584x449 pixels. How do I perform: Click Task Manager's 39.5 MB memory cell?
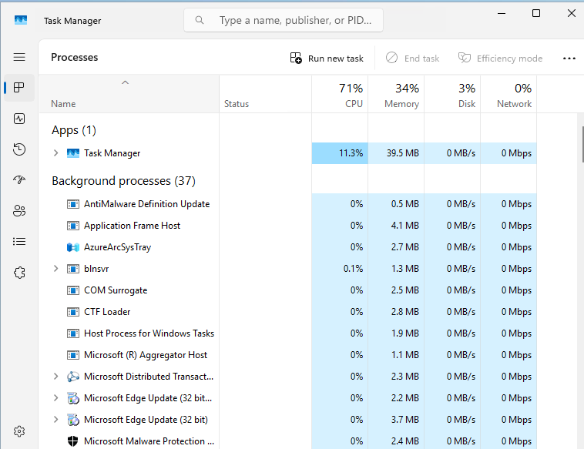pos(396,153)
